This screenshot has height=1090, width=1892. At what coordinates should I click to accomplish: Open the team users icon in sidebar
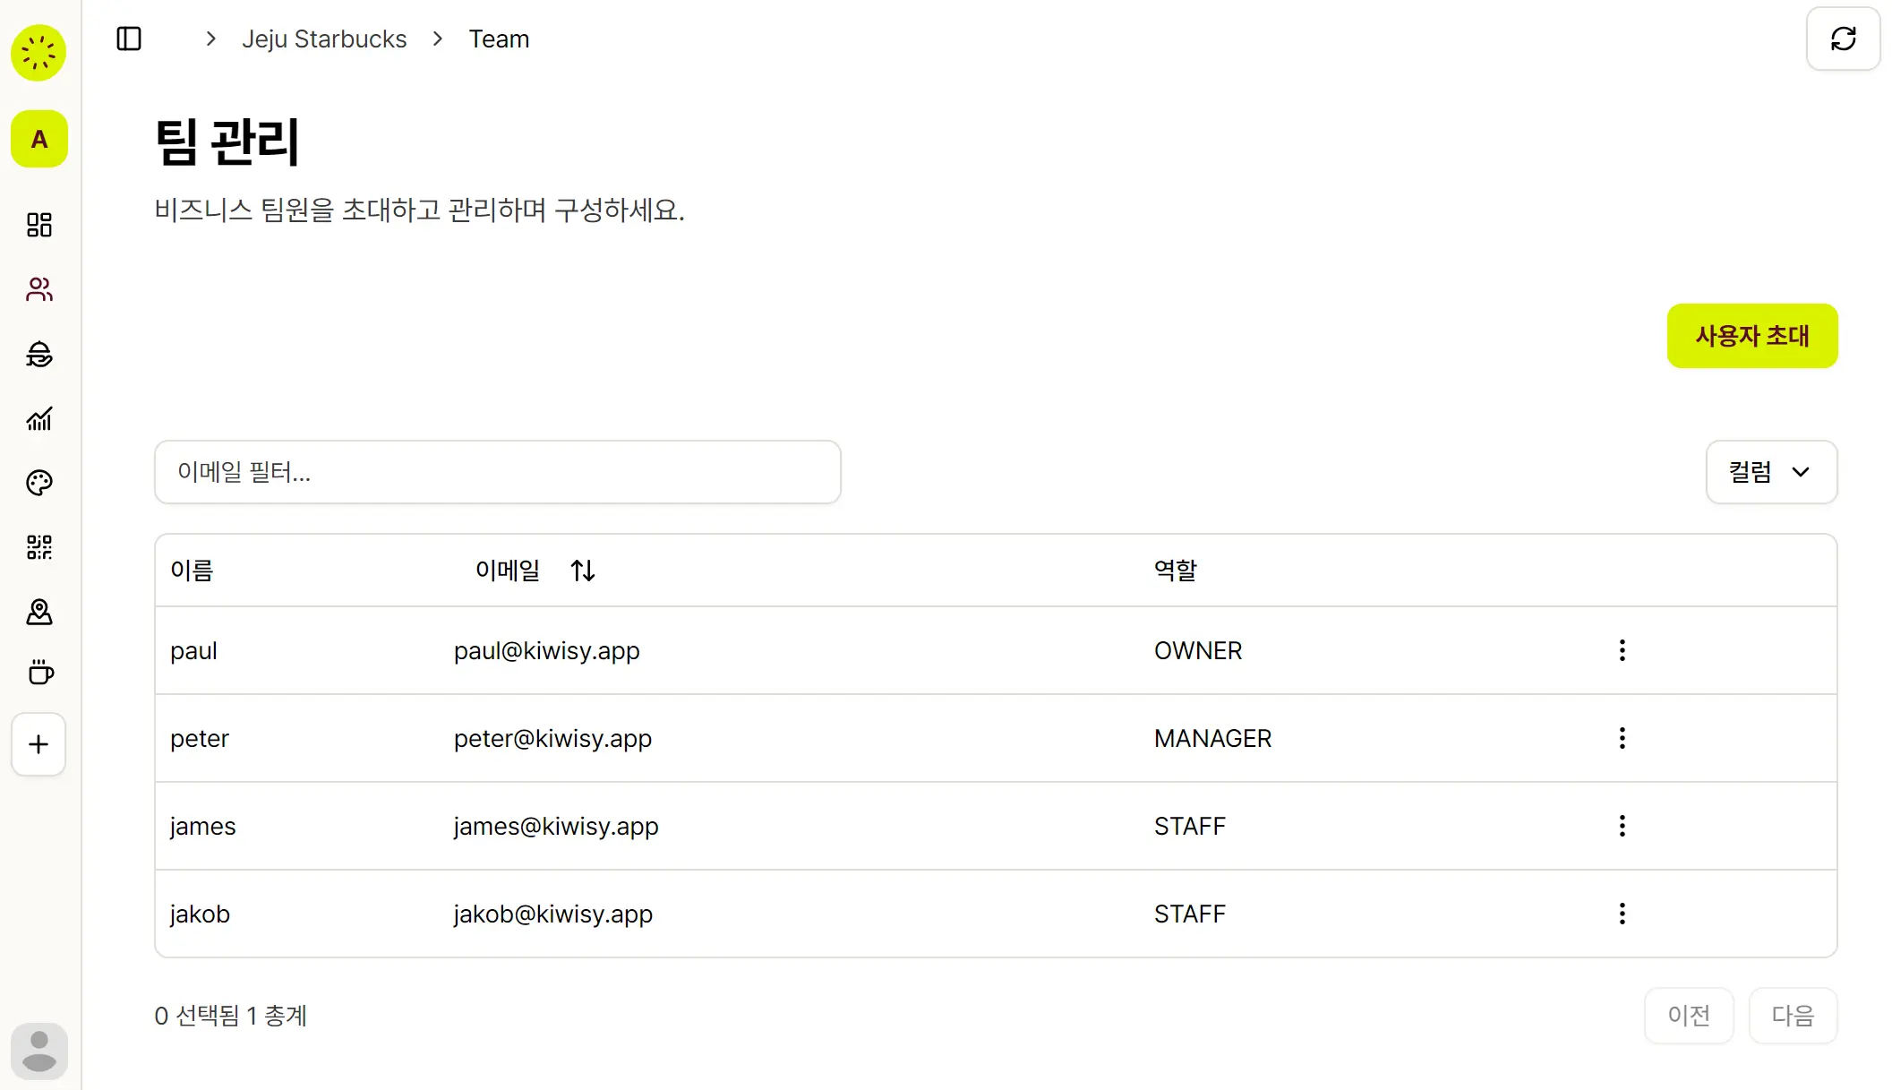pyautogui.click(x=39, y=289)
